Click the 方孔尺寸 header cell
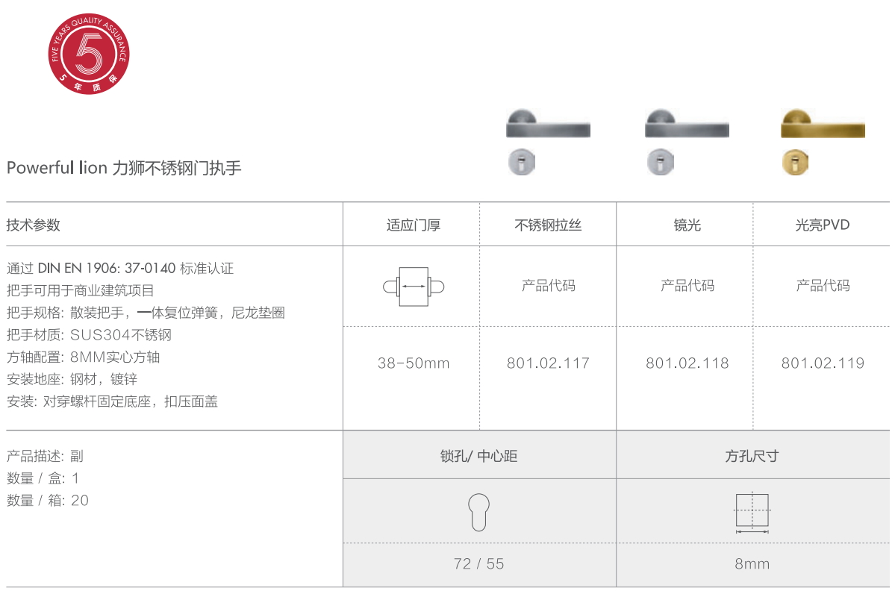This screenshot has width=895, height=594. click(x=752, y=456)
